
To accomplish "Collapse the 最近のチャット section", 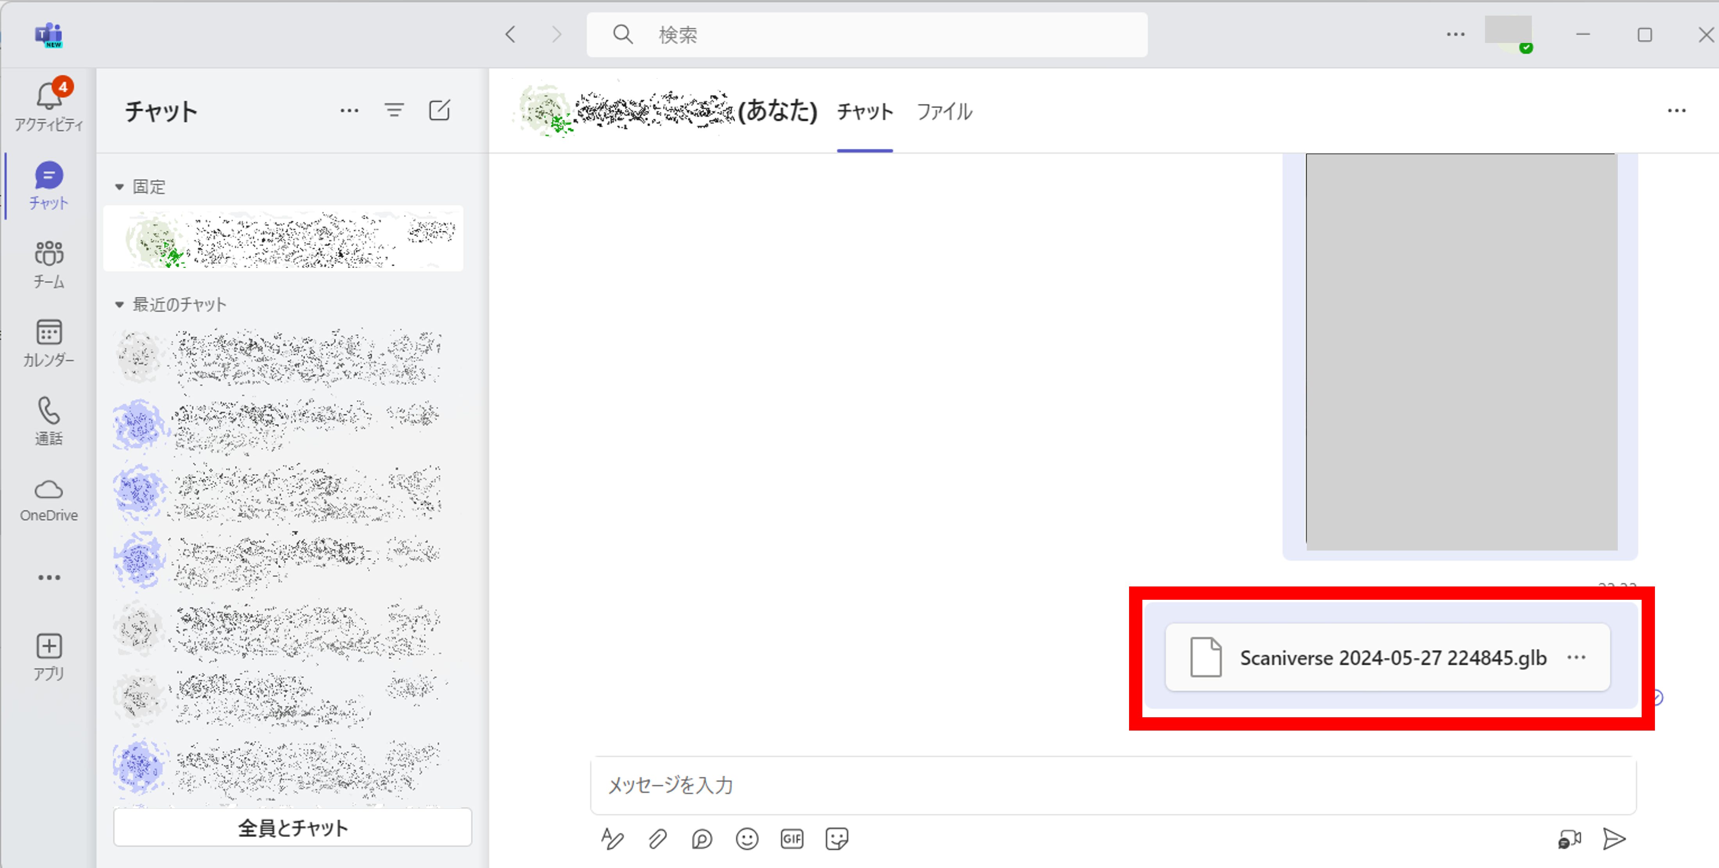I will coord(120,305).
